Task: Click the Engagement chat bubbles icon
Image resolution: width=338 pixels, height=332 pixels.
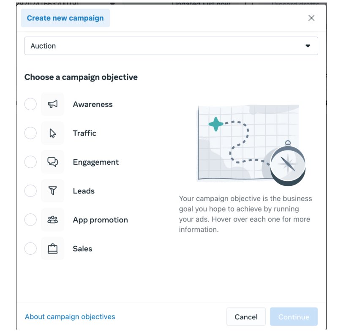Action: [52, 162]
